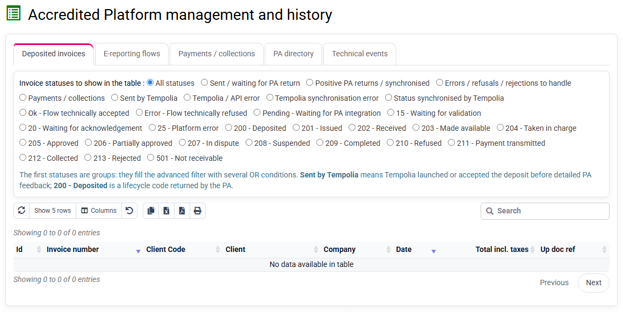Export table to Excel file icon
623x312 pixels.
(x=166, y=211)
